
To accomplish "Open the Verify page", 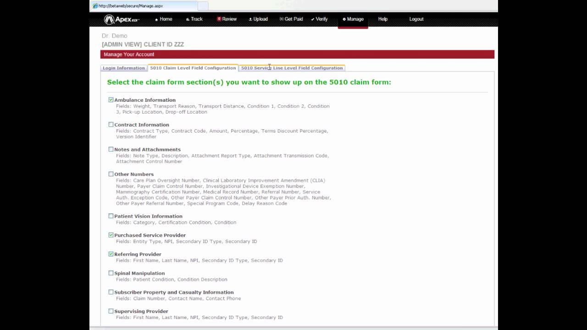I will [x=319, y=19].
